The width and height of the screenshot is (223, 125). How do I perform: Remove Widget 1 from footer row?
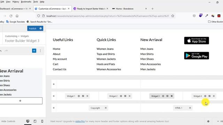(87, 96)
